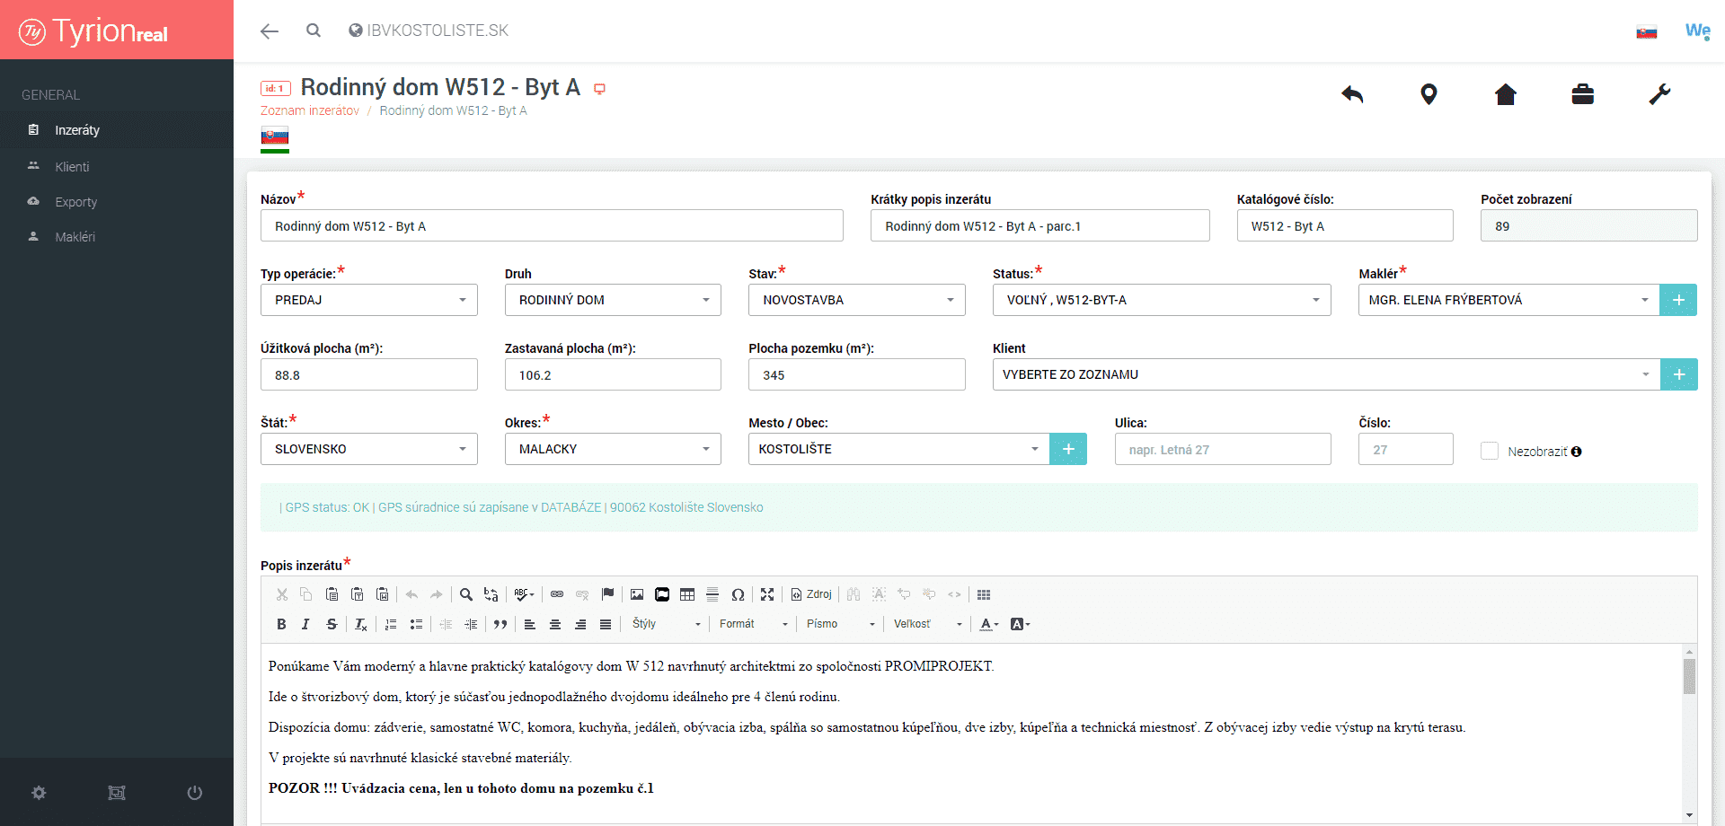This screenshot has height=826, width=1725.
Task: Open Klienti in the sidebar
Action: 72,167
